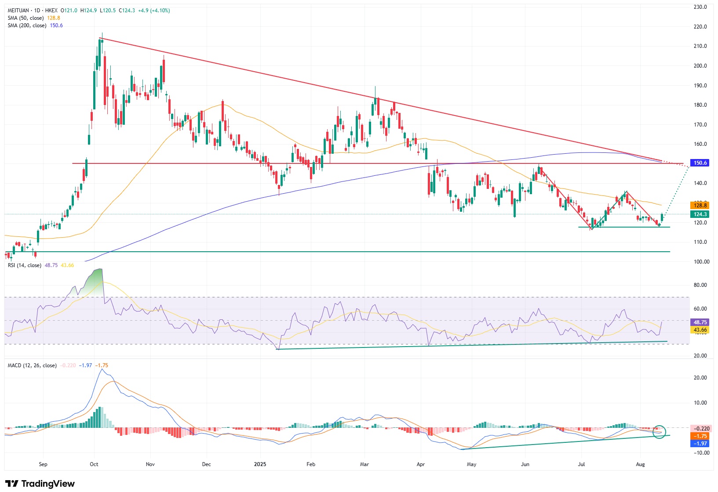
Task: Click the SMA 50 value 128.8 in legend
Action: click(x=54, y=18)
